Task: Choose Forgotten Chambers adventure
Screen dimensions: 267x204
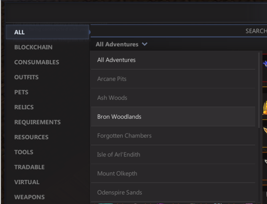Action: coord(124,135)
